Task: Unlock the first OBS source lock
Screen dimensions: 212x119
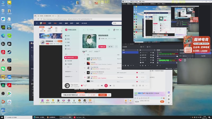Action: click(153, 52)
